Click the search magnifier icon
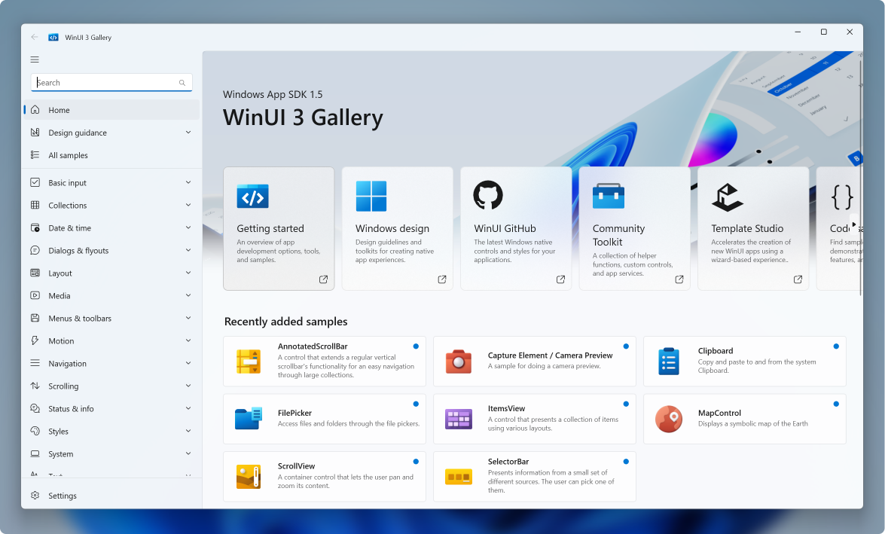This screenshot has width=885, height=534. 182,82
